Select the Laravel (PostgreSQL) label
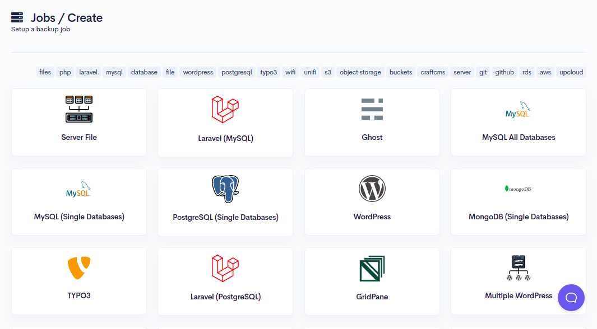597x329 pixels. pos(225,297)
